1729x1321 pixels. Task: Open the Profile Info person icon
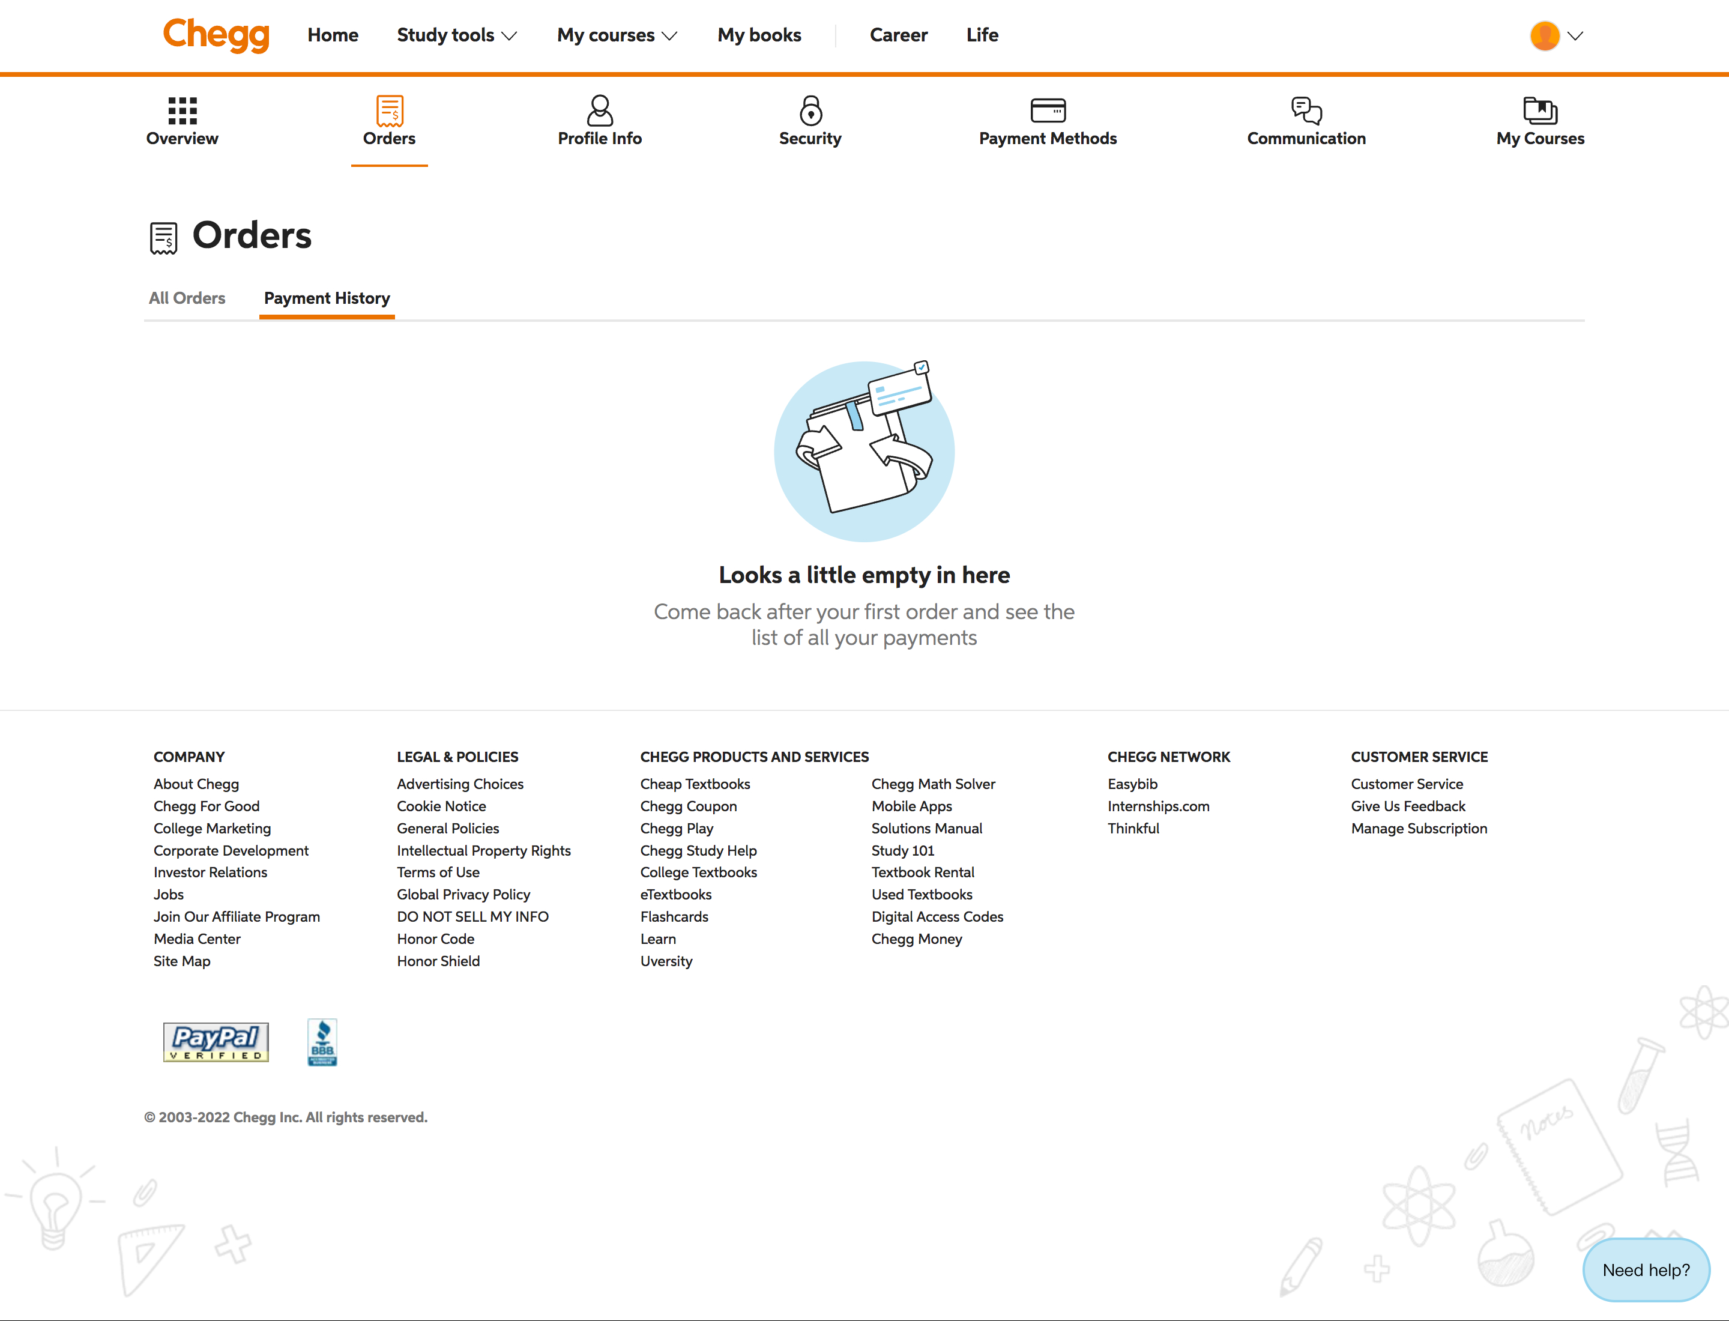click(x=600, y=111)
